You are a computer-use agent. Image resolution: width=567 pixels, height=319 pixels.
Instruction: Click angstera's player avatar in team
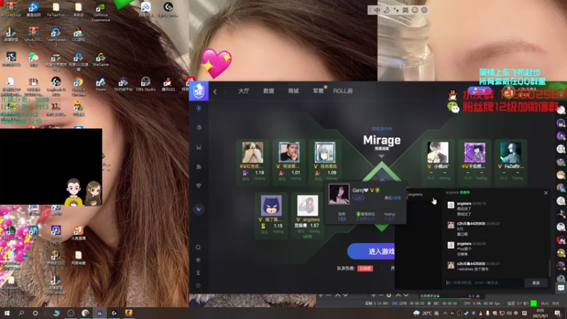[308, 206]
